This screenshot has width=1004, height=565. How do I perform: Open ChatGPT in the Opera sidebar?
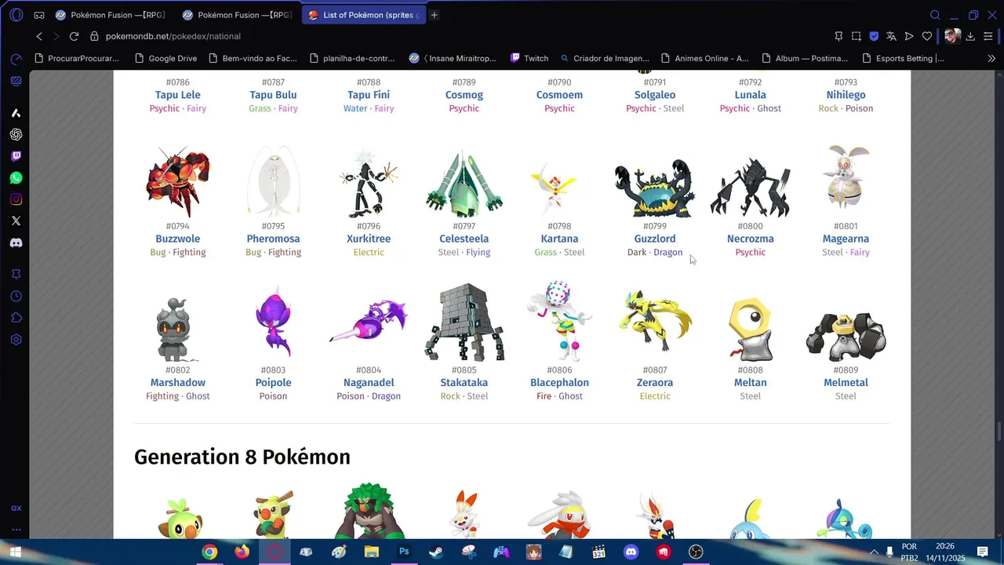[16, 135]
